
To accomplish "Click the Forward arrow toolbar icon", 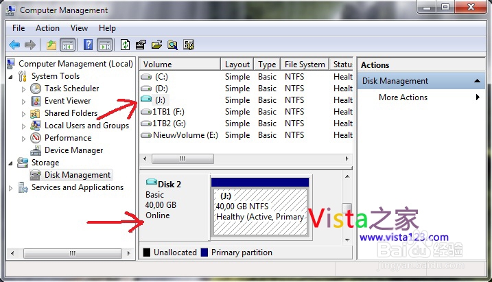I will tap(30, 45).
